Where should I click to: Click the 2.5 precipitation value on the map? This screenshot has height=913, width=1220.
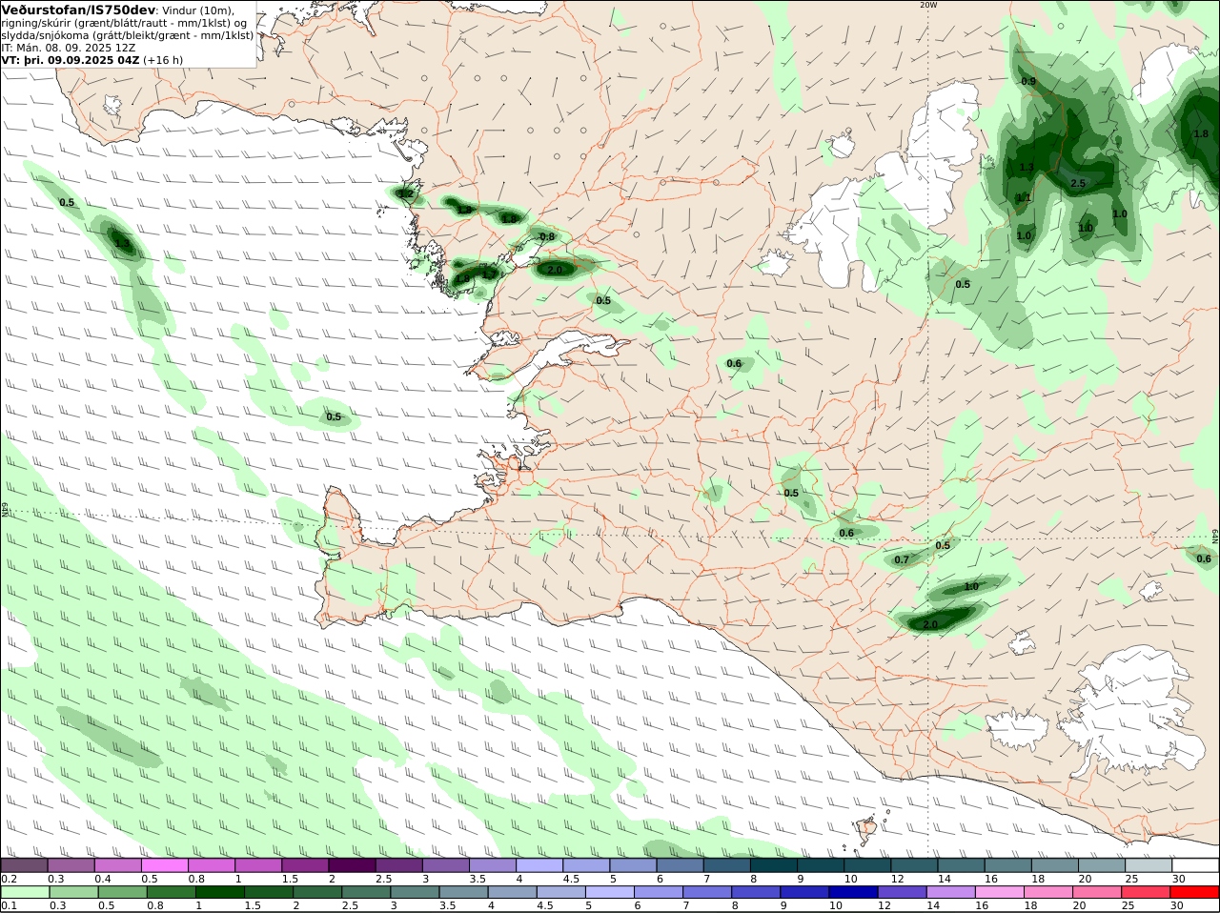pos(1078,184)
